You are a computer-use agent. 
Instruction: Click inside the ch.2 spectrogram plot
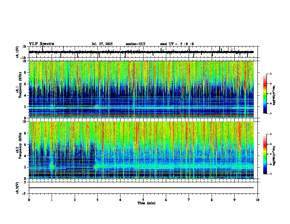(141, 150)
